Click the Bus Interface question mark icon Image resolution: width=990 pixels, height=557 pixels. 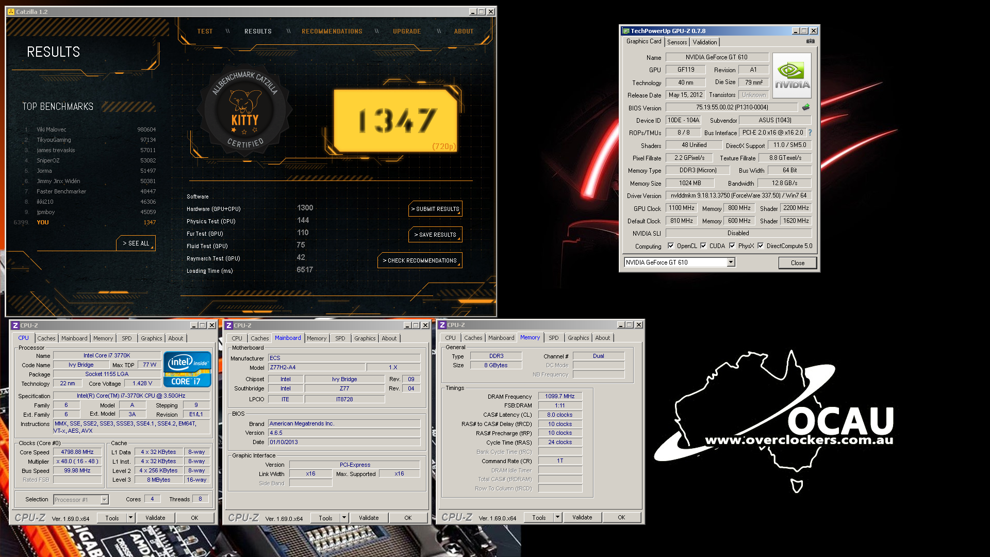[810, 133]
